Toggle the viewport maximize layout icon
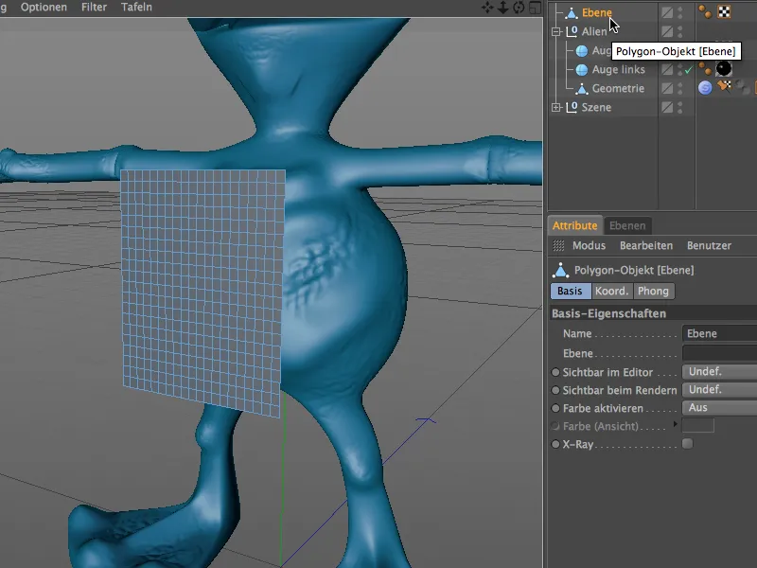Image resolution: width=757 pixels, height=568 pixels. click(535, 8)
